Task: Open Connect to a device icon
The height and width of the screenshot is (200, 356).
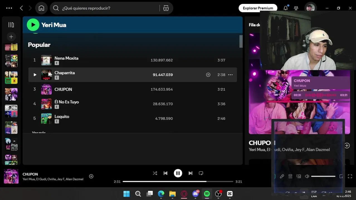Action: [299, 176]
